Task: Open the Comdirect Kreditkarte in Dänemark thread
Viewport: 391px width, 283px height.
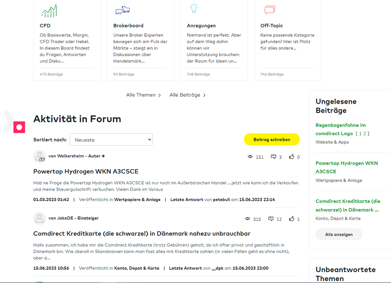Action: coord(142,234)
